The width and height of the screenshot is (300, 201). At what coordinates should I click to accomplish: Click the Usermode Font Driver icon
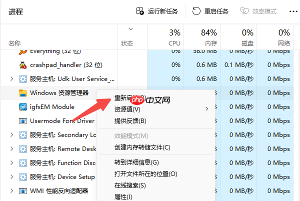22,120
